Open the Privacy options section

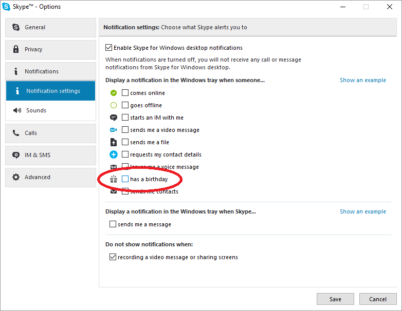tap(50, 49)
